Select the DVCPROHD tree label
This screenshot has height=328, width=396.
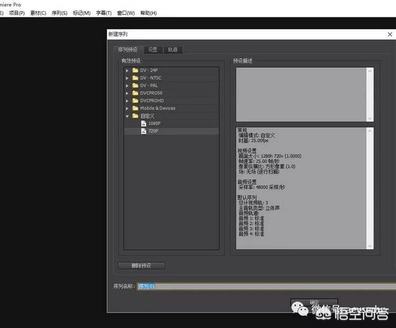click(x=152, y=101)
